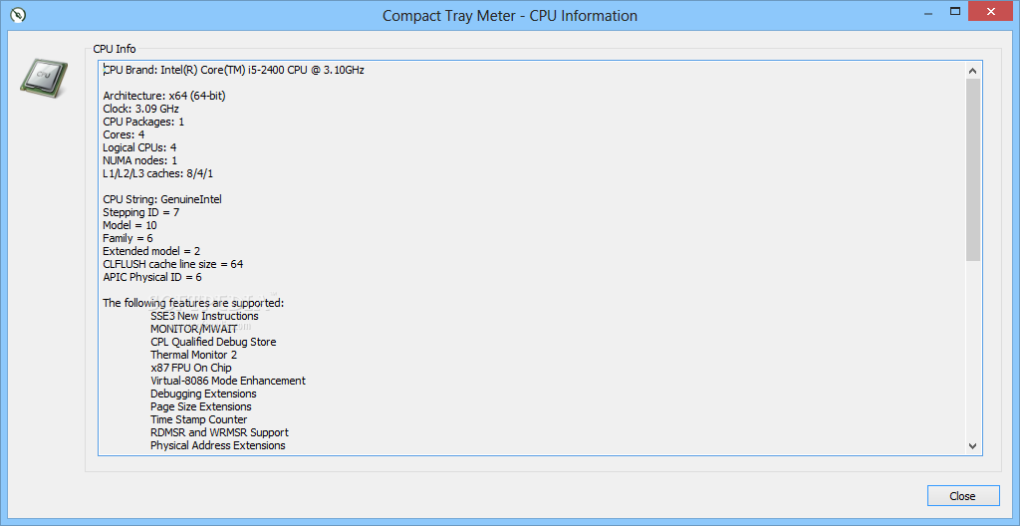Click 'L1/L2/L3 caches: 8/4/1' line

158,173
